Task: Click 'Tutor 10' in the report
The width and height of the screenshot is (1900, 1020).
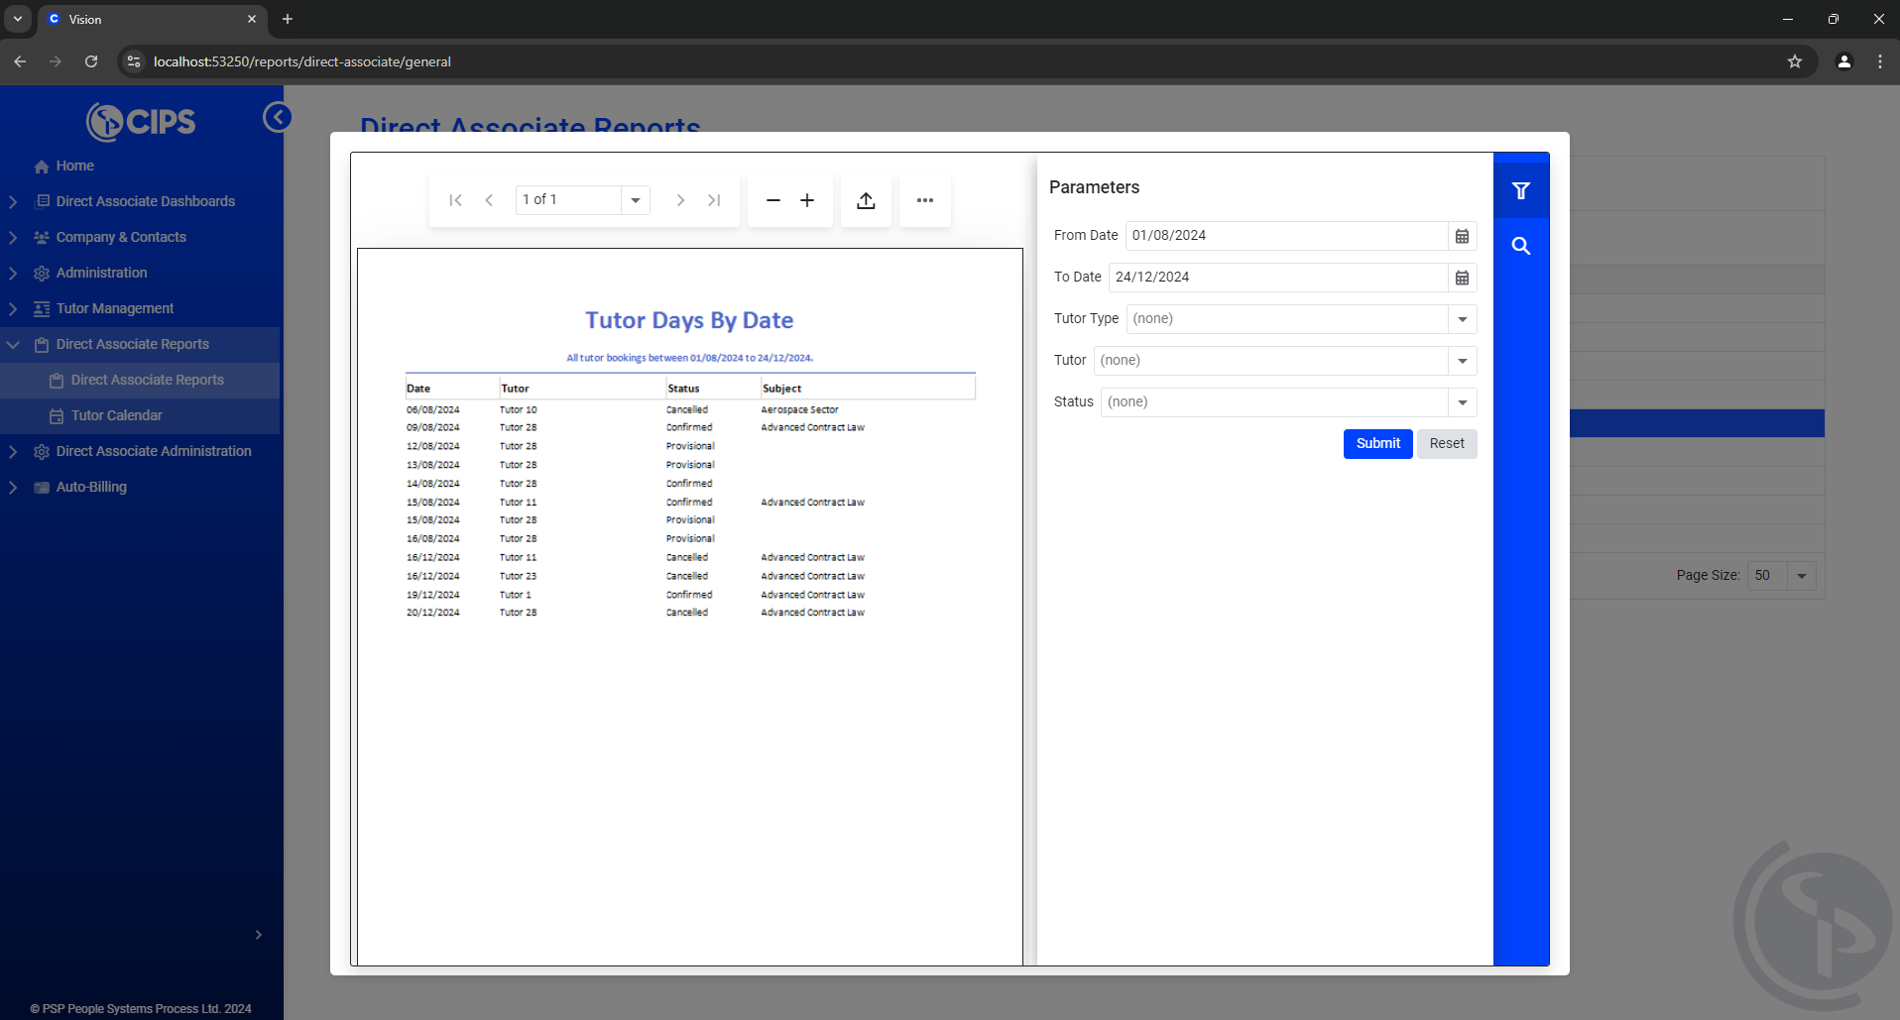Action: (x=518, y=409)
